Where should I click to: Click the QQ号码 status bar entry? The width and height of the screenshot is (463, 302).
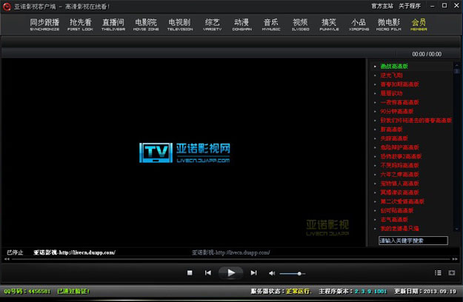click(27, 292)
